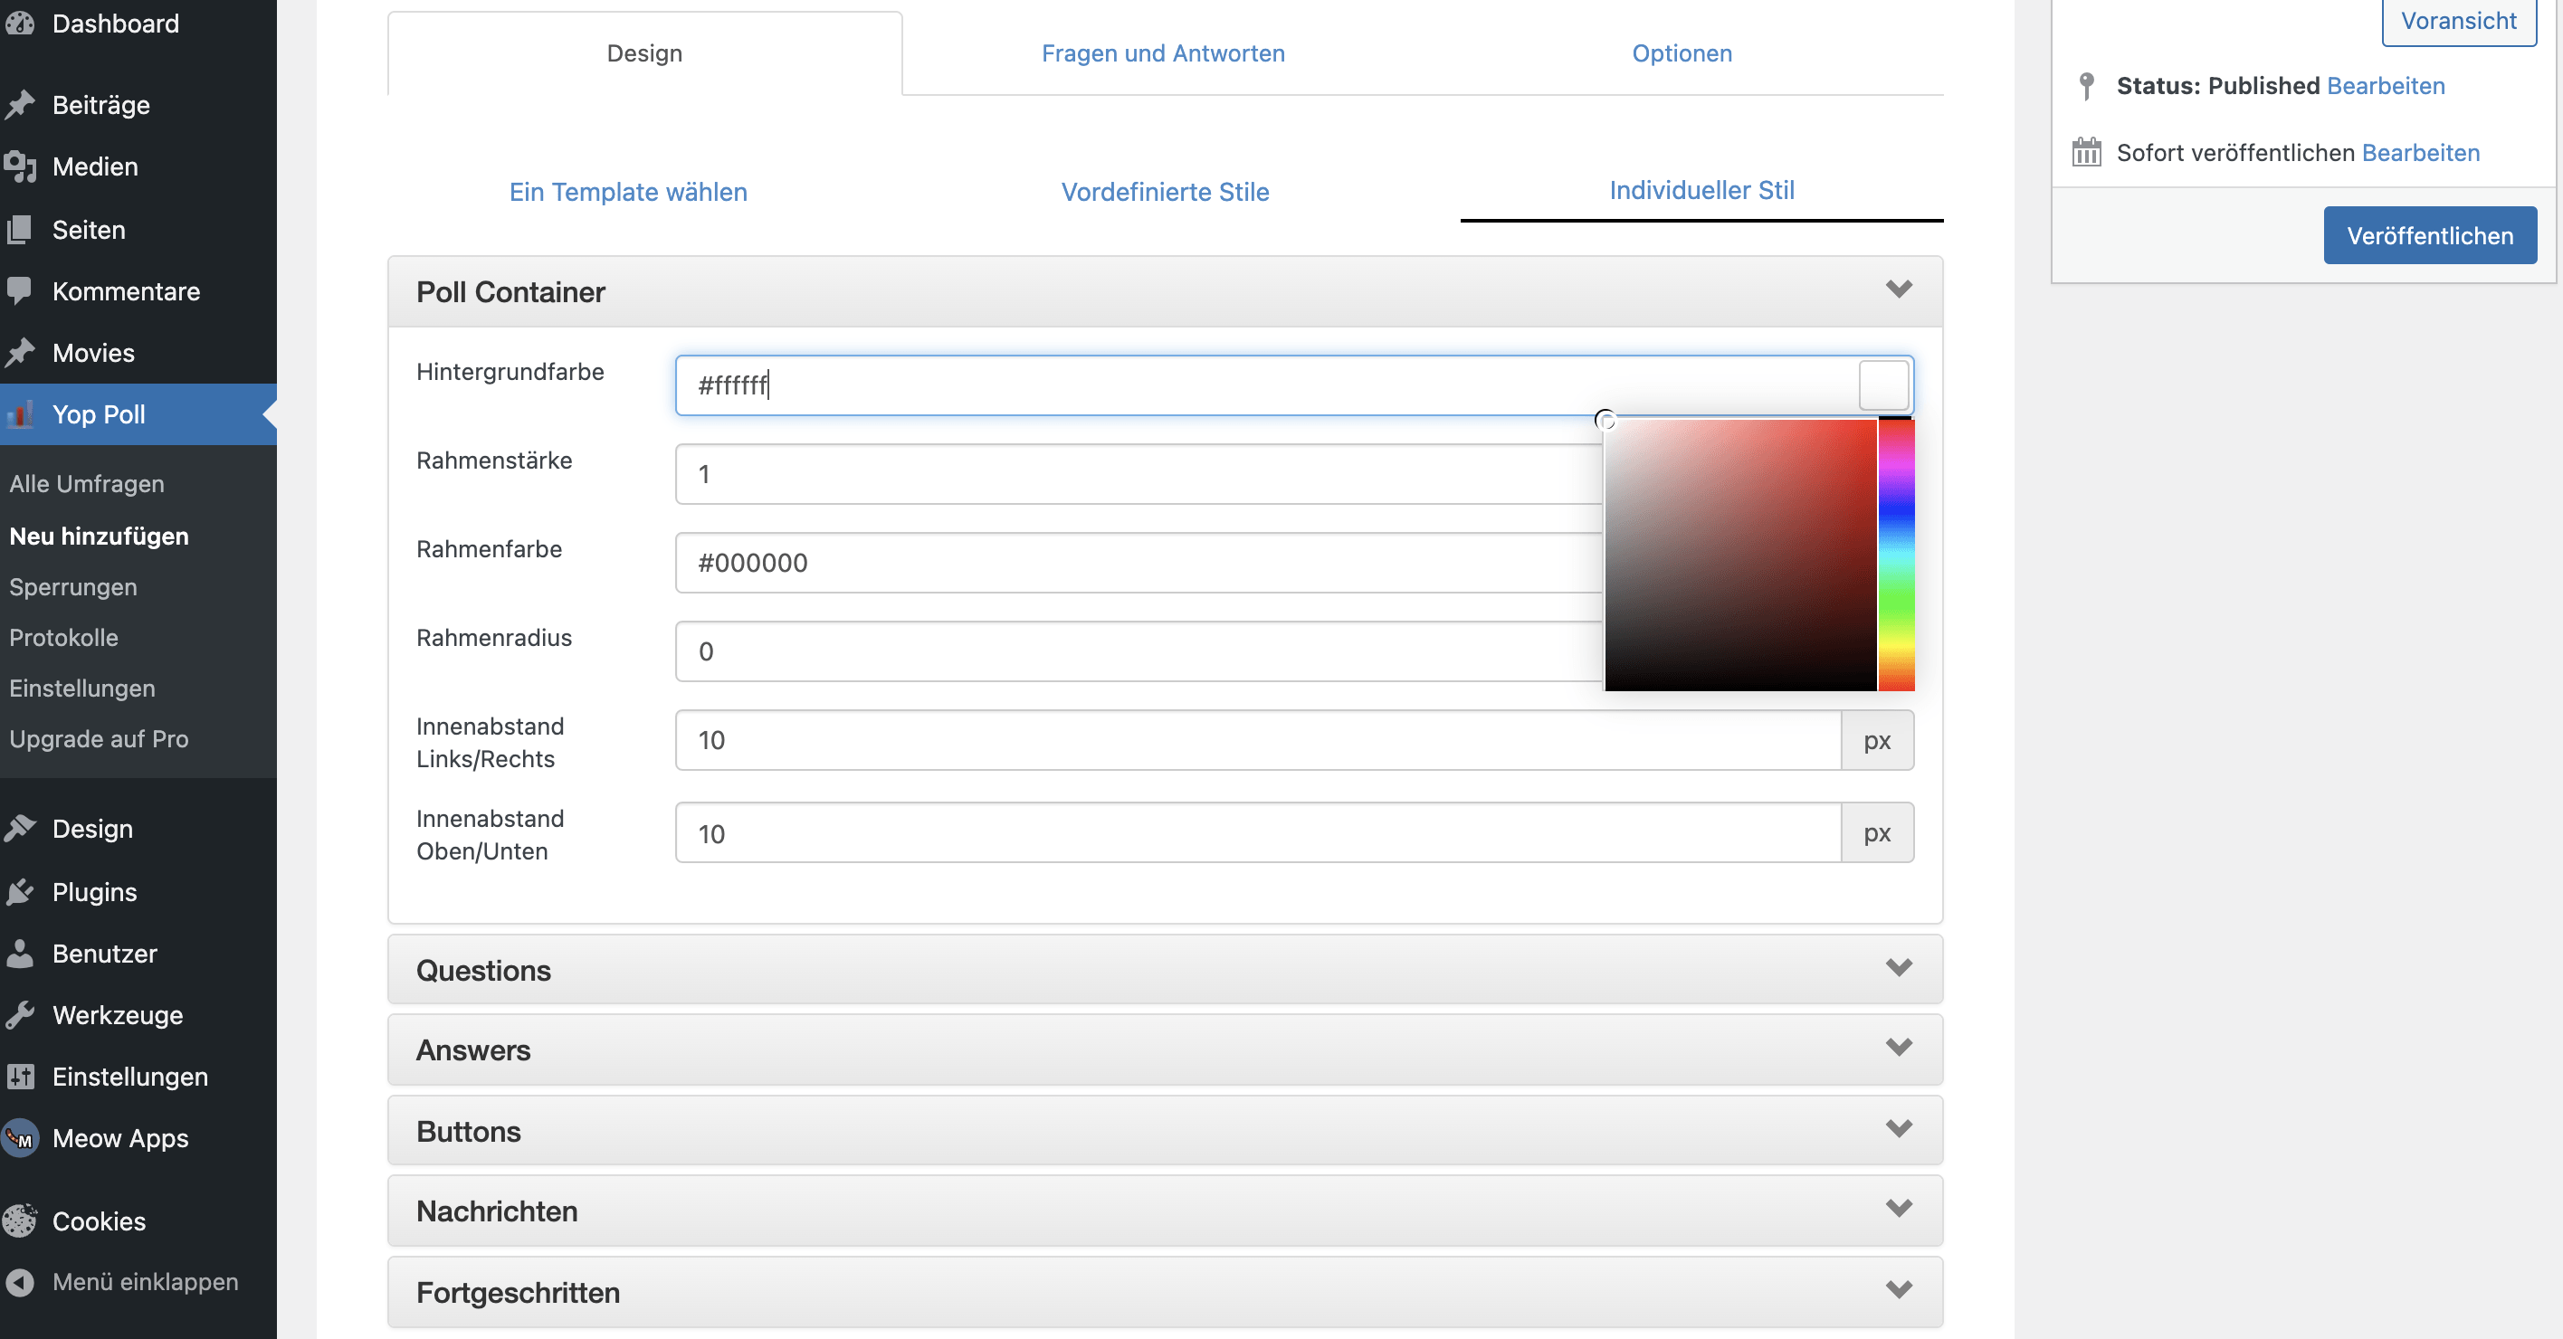This screenshot has width=2563, height=1339.
Task: Click the Kommentare speech bubble icon
Action: click(x=20, y=290)
